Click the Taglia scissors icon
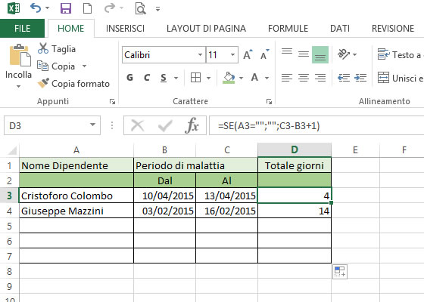This screenshot has width=424, height=302. [43, 49]
